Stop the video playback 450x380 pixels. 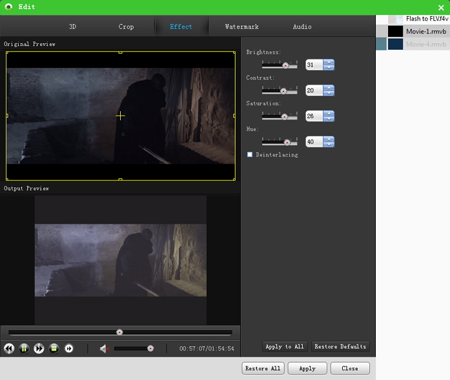click(x=54, y=348)
